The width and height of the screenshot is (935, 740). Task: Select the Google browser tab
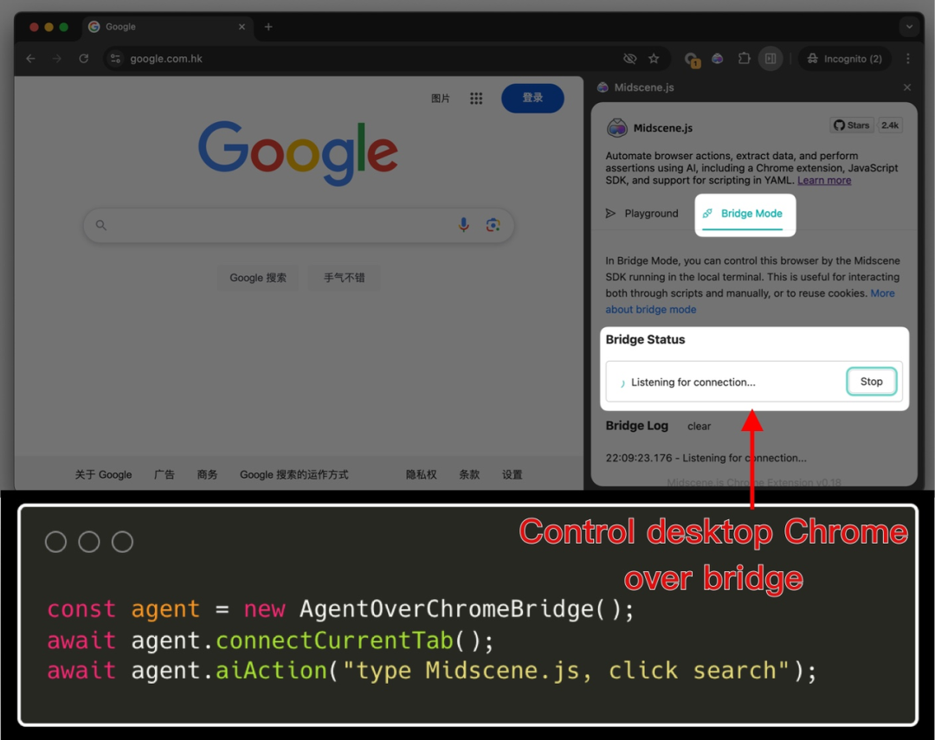pyautogui.click(x=167, y=27)
